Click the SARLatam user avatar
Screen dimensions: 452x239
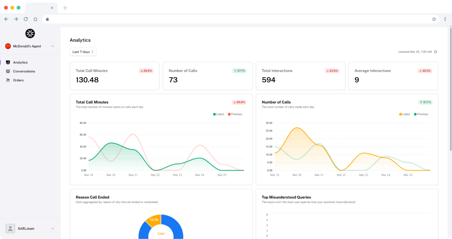coord(10,229)
